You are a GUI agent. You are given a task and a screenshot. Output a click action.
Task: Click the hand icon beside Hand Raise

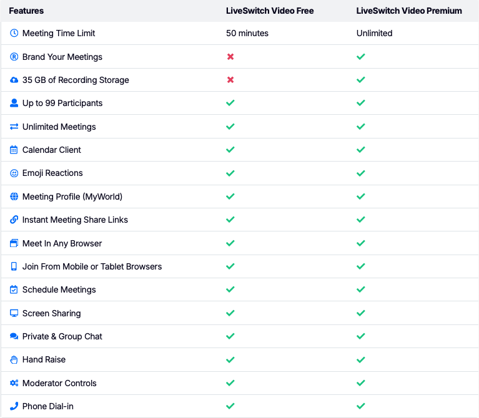tap(14, 359)
